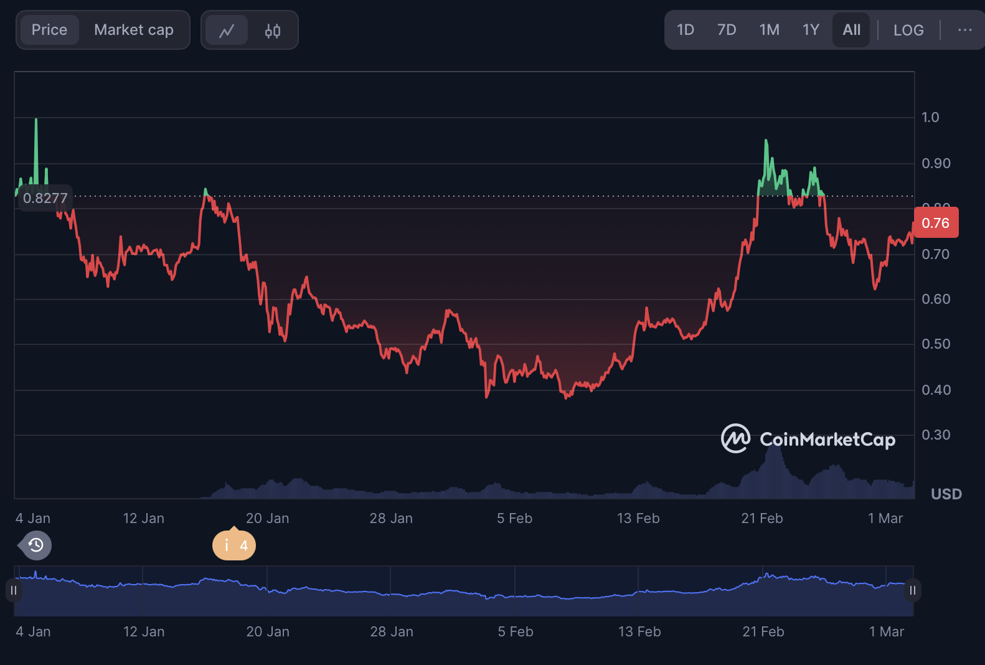The image size is (985, 665).
Task: Click the 28 Jan main chart axis label
Action: [391, 518]
